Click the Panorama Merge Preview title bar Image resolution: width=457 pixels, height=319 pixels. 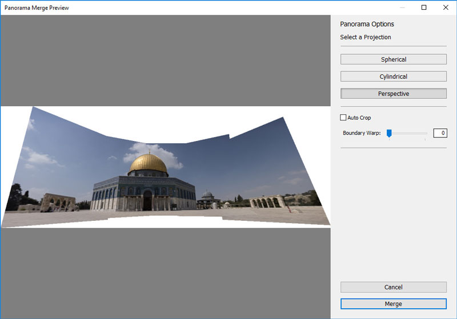click(x=171, y=7)
